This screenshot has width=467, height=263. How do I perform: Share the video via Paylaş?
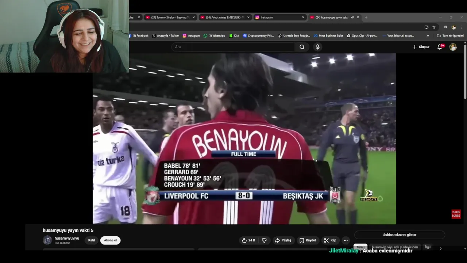283,240
